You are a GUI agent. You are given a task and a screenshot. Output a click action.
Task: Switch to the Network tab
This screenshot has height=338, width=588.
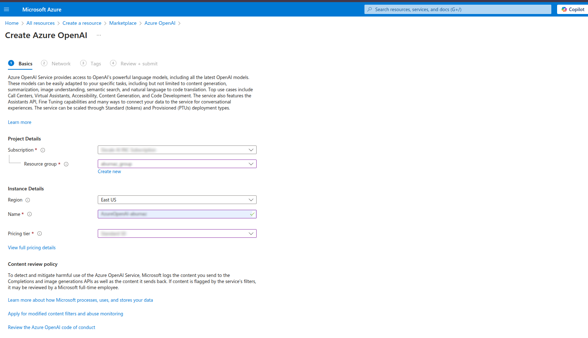61,64
